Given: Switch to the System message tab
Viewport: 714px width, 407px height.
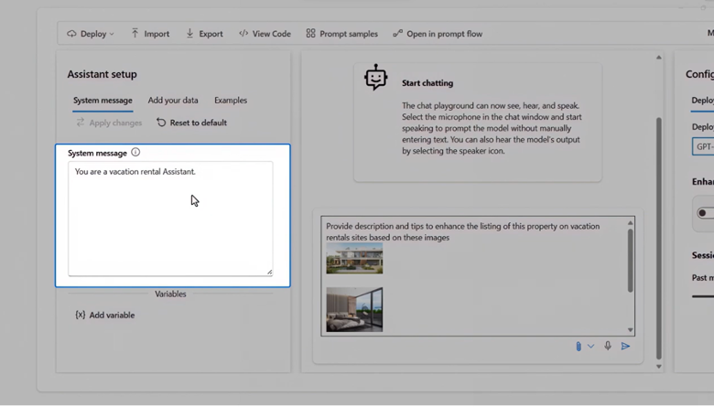Looking at the screenshot, I should pyautogui.click(x=103, y=101).
